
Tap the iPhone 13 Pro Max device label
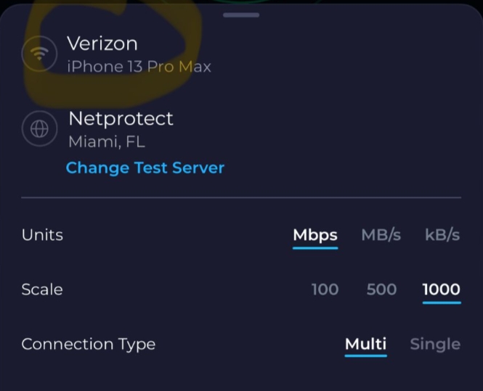pos(139,67)
